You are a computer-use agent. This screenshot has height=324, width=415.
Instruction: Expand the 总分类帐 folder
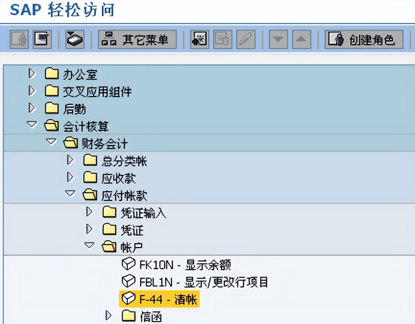[70, 160]
